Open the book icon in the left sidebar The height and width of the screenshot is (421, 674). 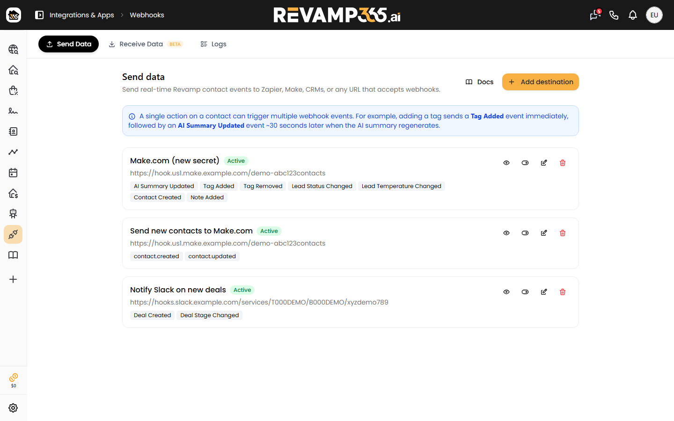13,255
